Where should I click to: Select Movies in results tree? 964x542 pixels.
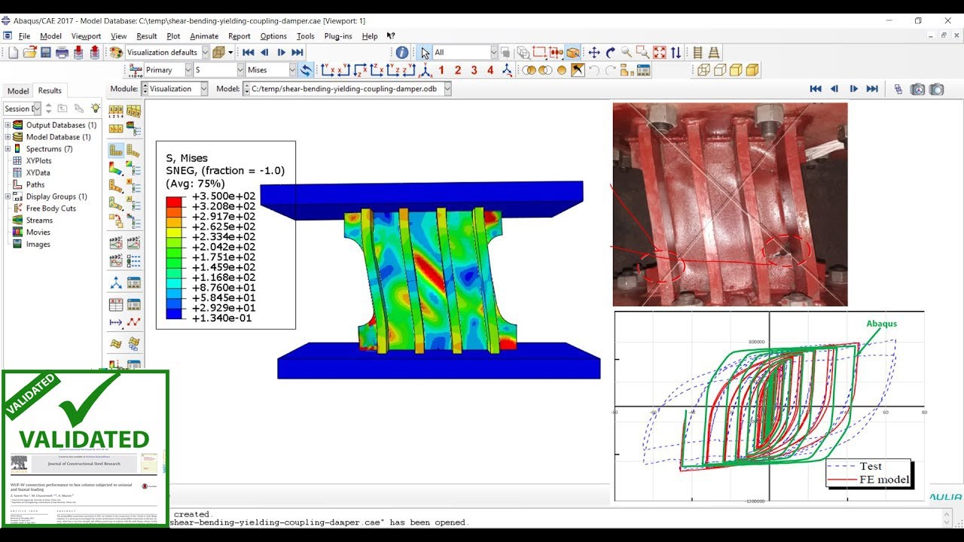click(x=38, y=232)
